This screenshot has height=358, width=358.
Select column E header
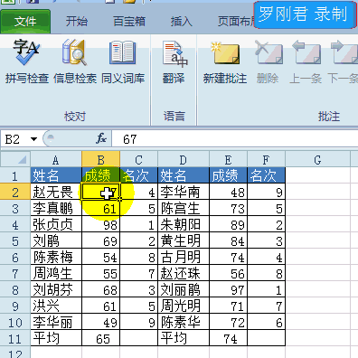[228, 159]
